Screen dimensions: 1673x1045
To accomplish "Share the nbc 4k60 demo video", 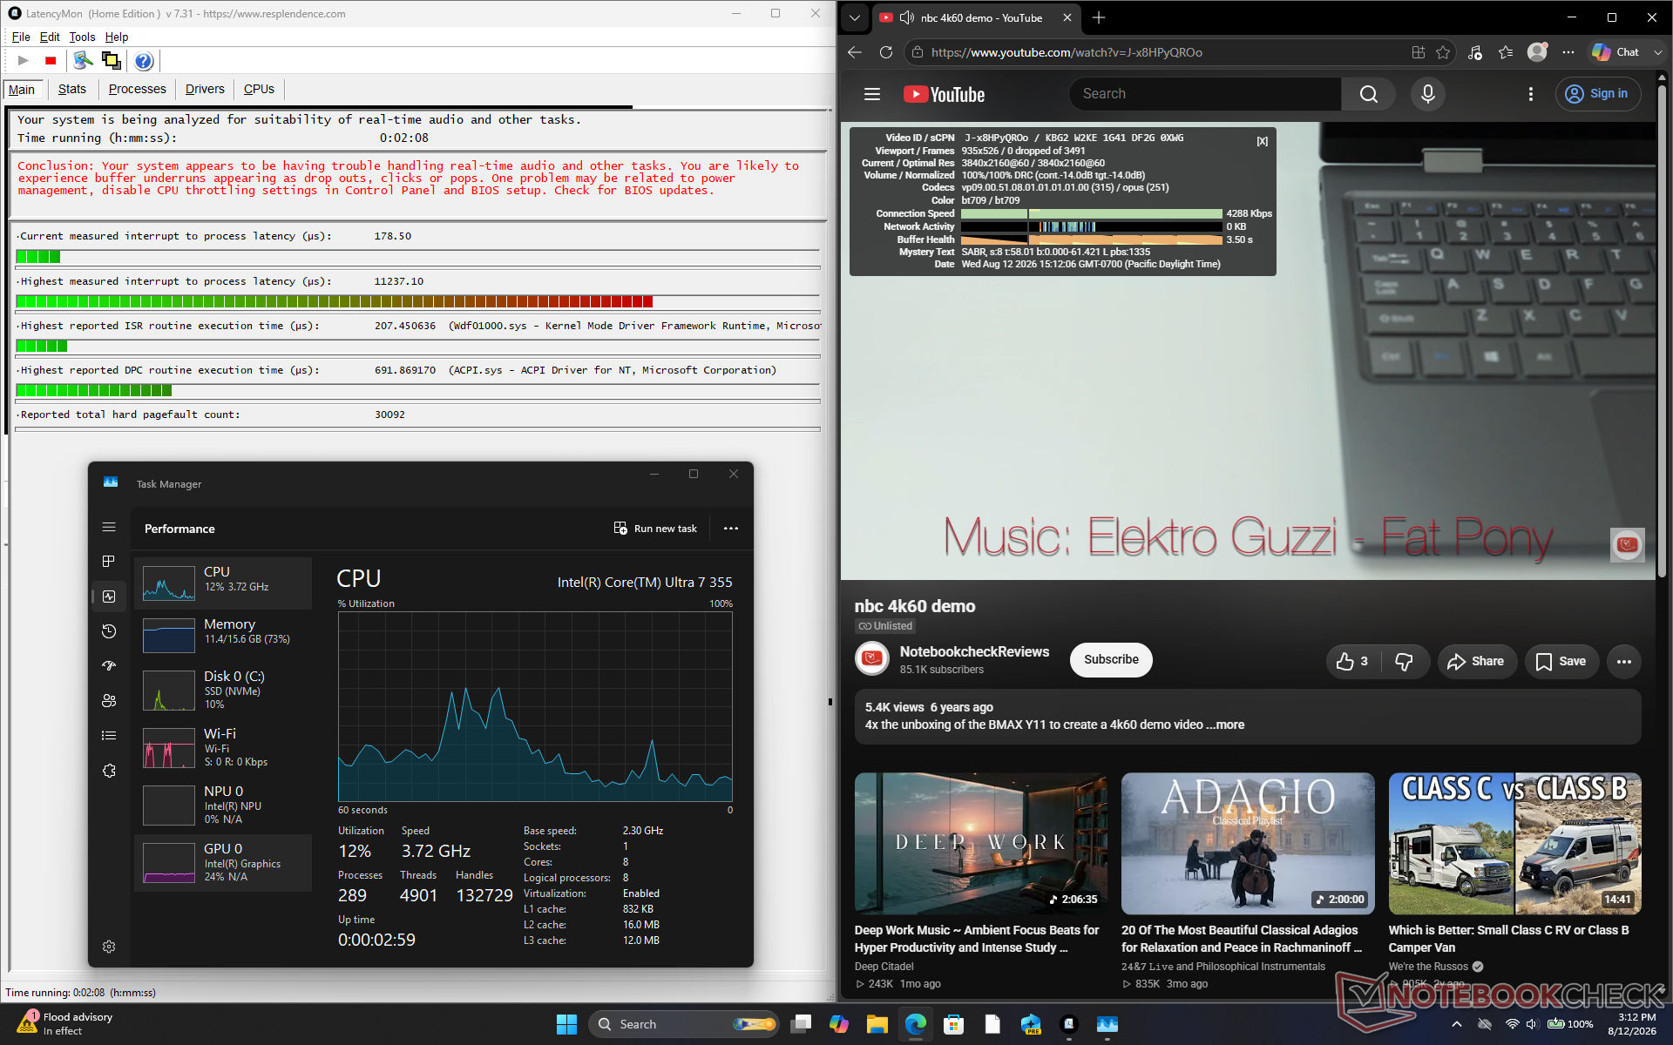I will click(1477, 662).
